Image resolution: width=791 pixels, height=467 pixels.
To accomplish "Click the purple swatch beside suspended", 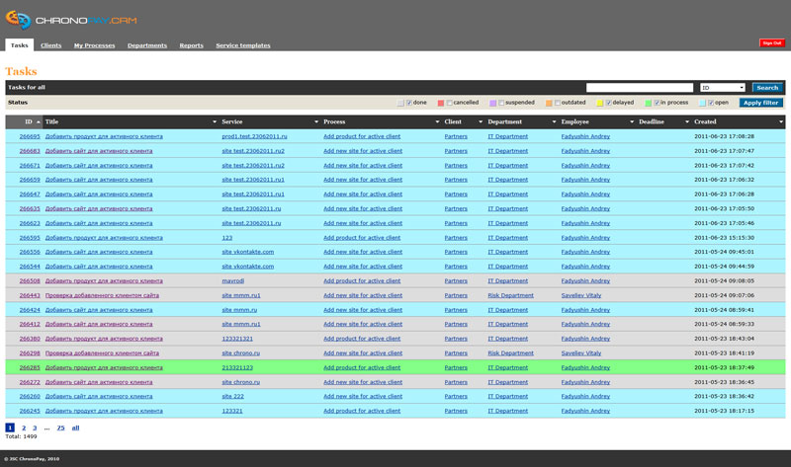I will click(x=492, y=103).
